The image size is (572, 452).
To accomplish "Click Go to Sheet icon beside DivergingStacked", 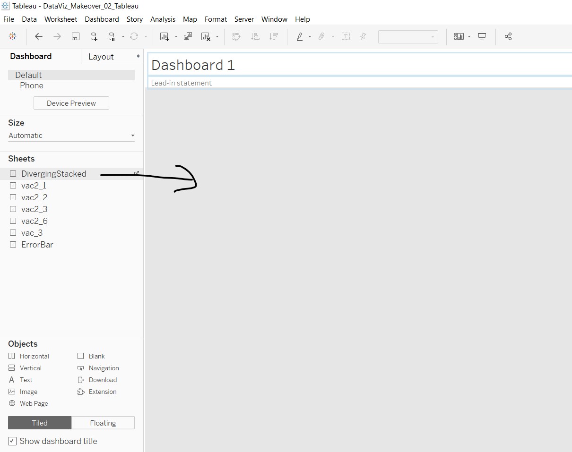I will point(137,173).
